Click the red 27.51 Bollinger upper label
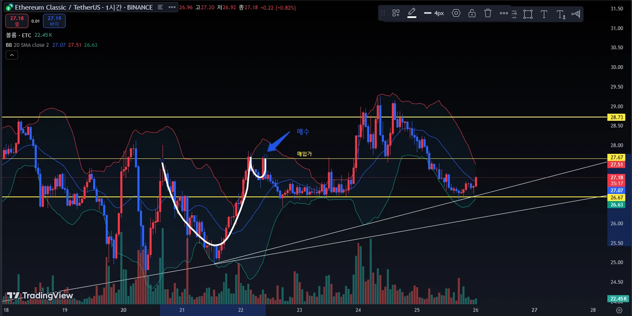The image size is (632, 316). pos(616,165)
